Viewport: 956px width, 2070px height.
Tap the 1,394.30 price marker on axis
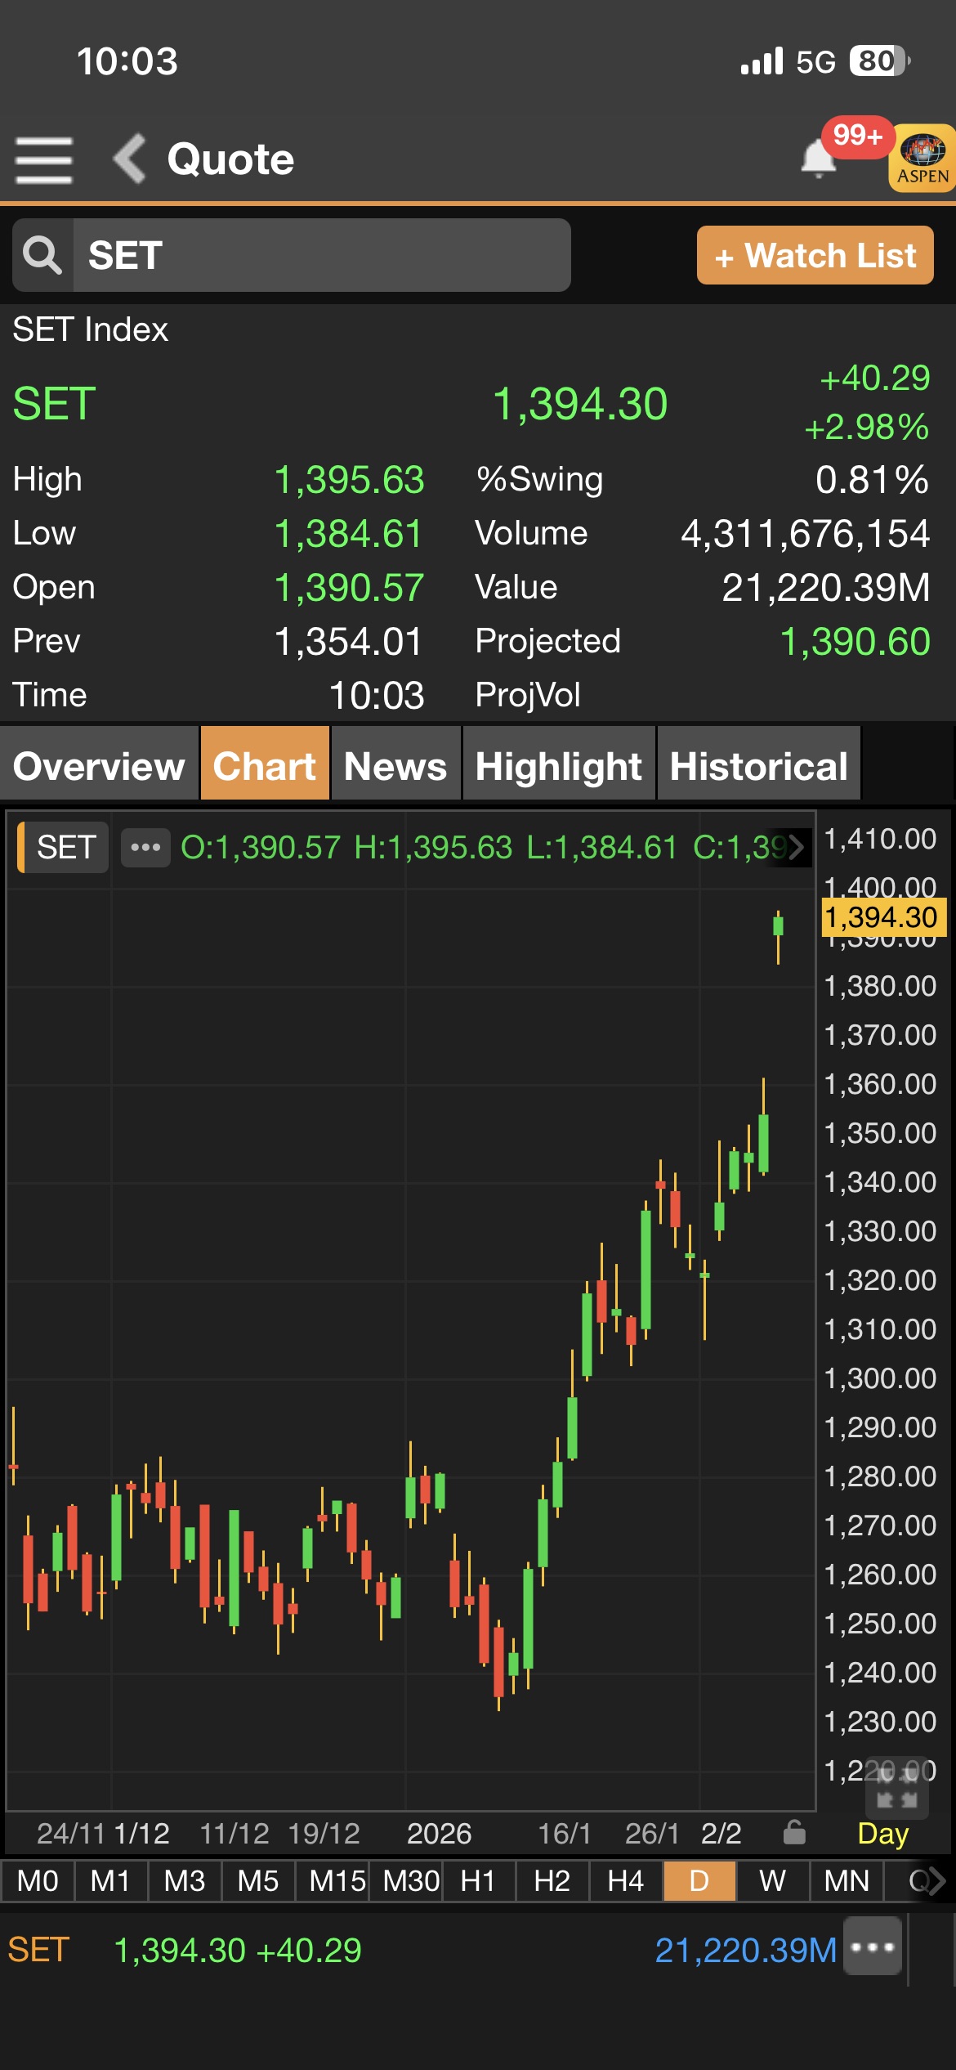881,917
